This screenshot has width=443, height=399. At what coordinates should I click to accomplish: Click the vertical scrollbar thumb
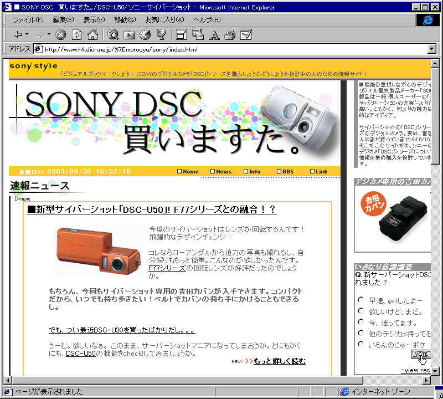coord(435,115)
